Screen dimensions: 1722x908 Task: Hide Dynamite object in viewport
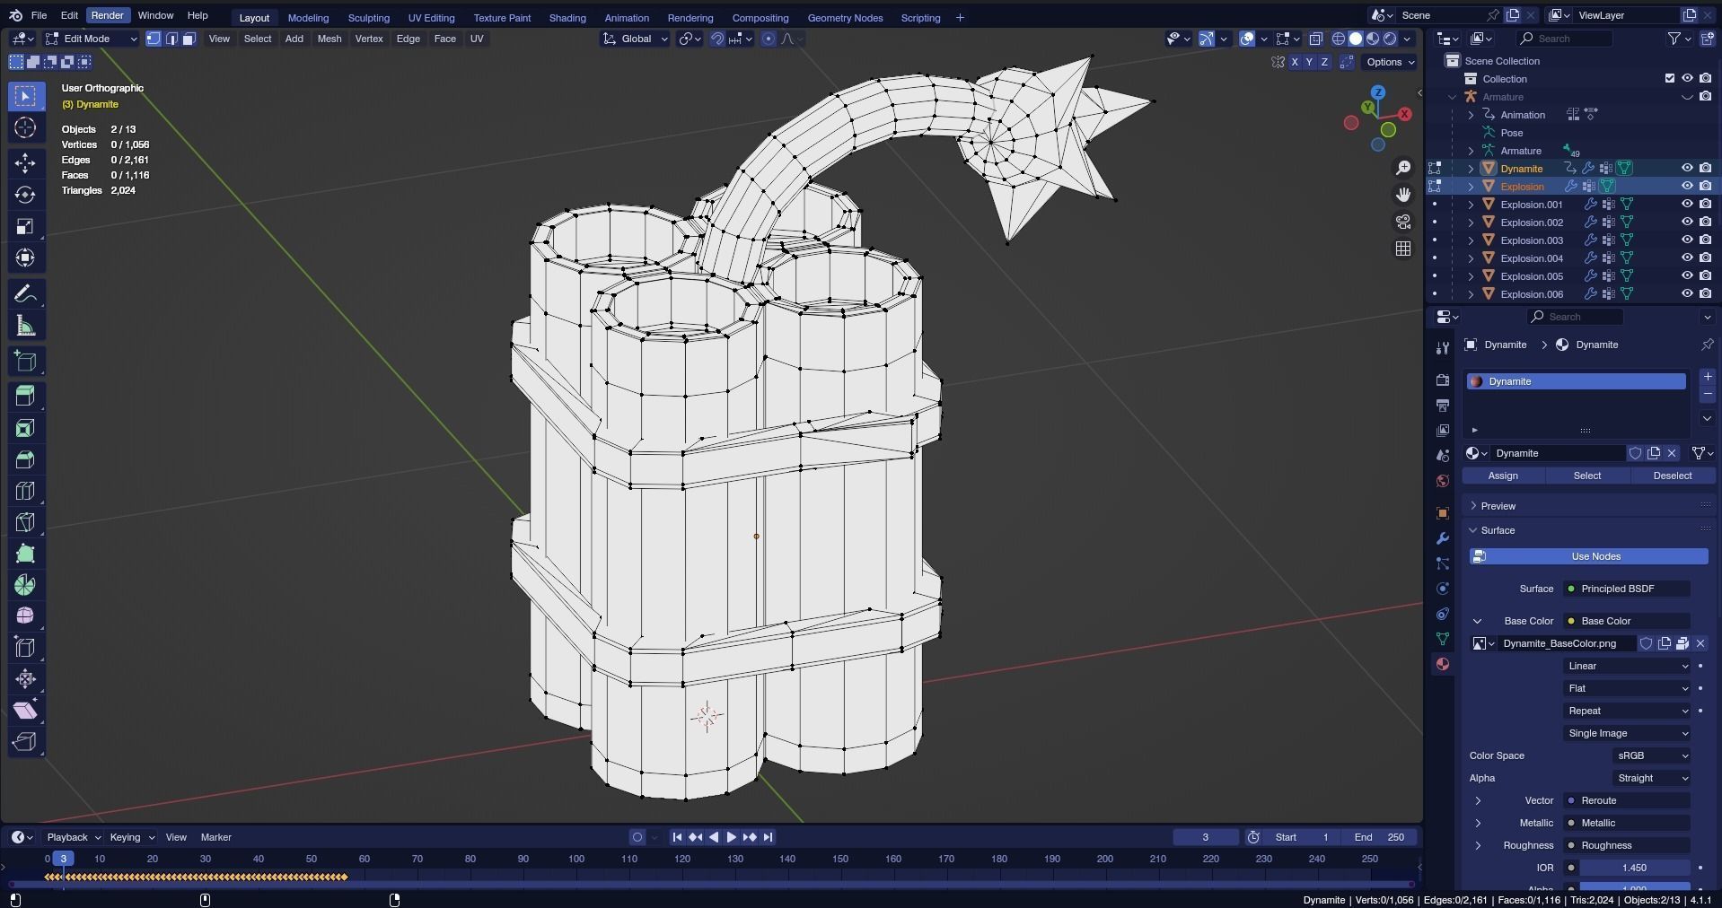tap(1687, 168)
